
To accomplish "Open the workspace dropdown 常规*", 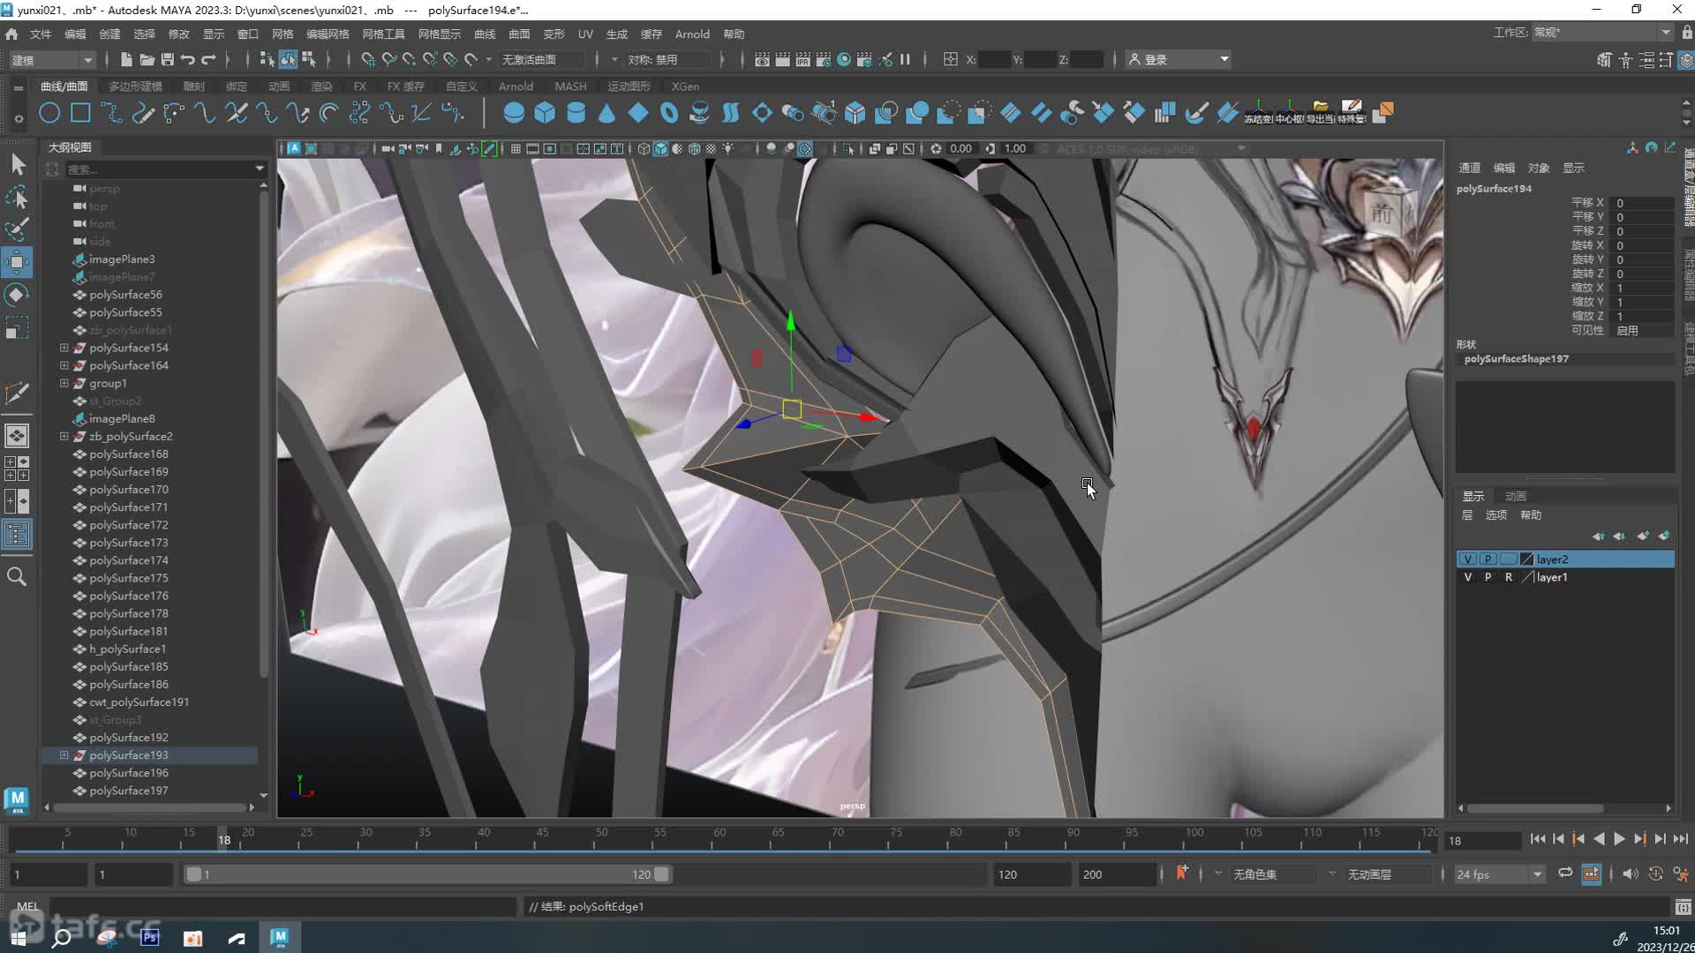I will tap(1602, 33).
